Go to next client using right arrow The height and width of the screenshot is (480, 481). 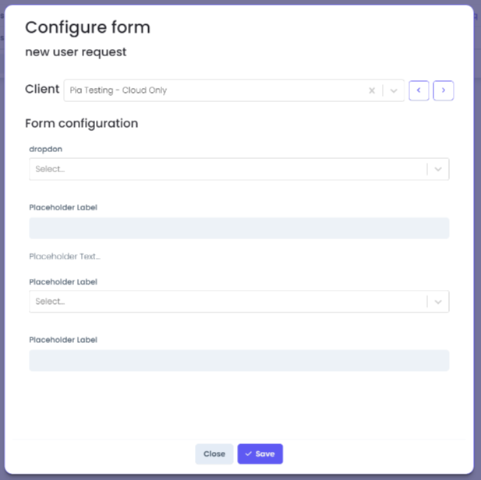tap(444, 90)
